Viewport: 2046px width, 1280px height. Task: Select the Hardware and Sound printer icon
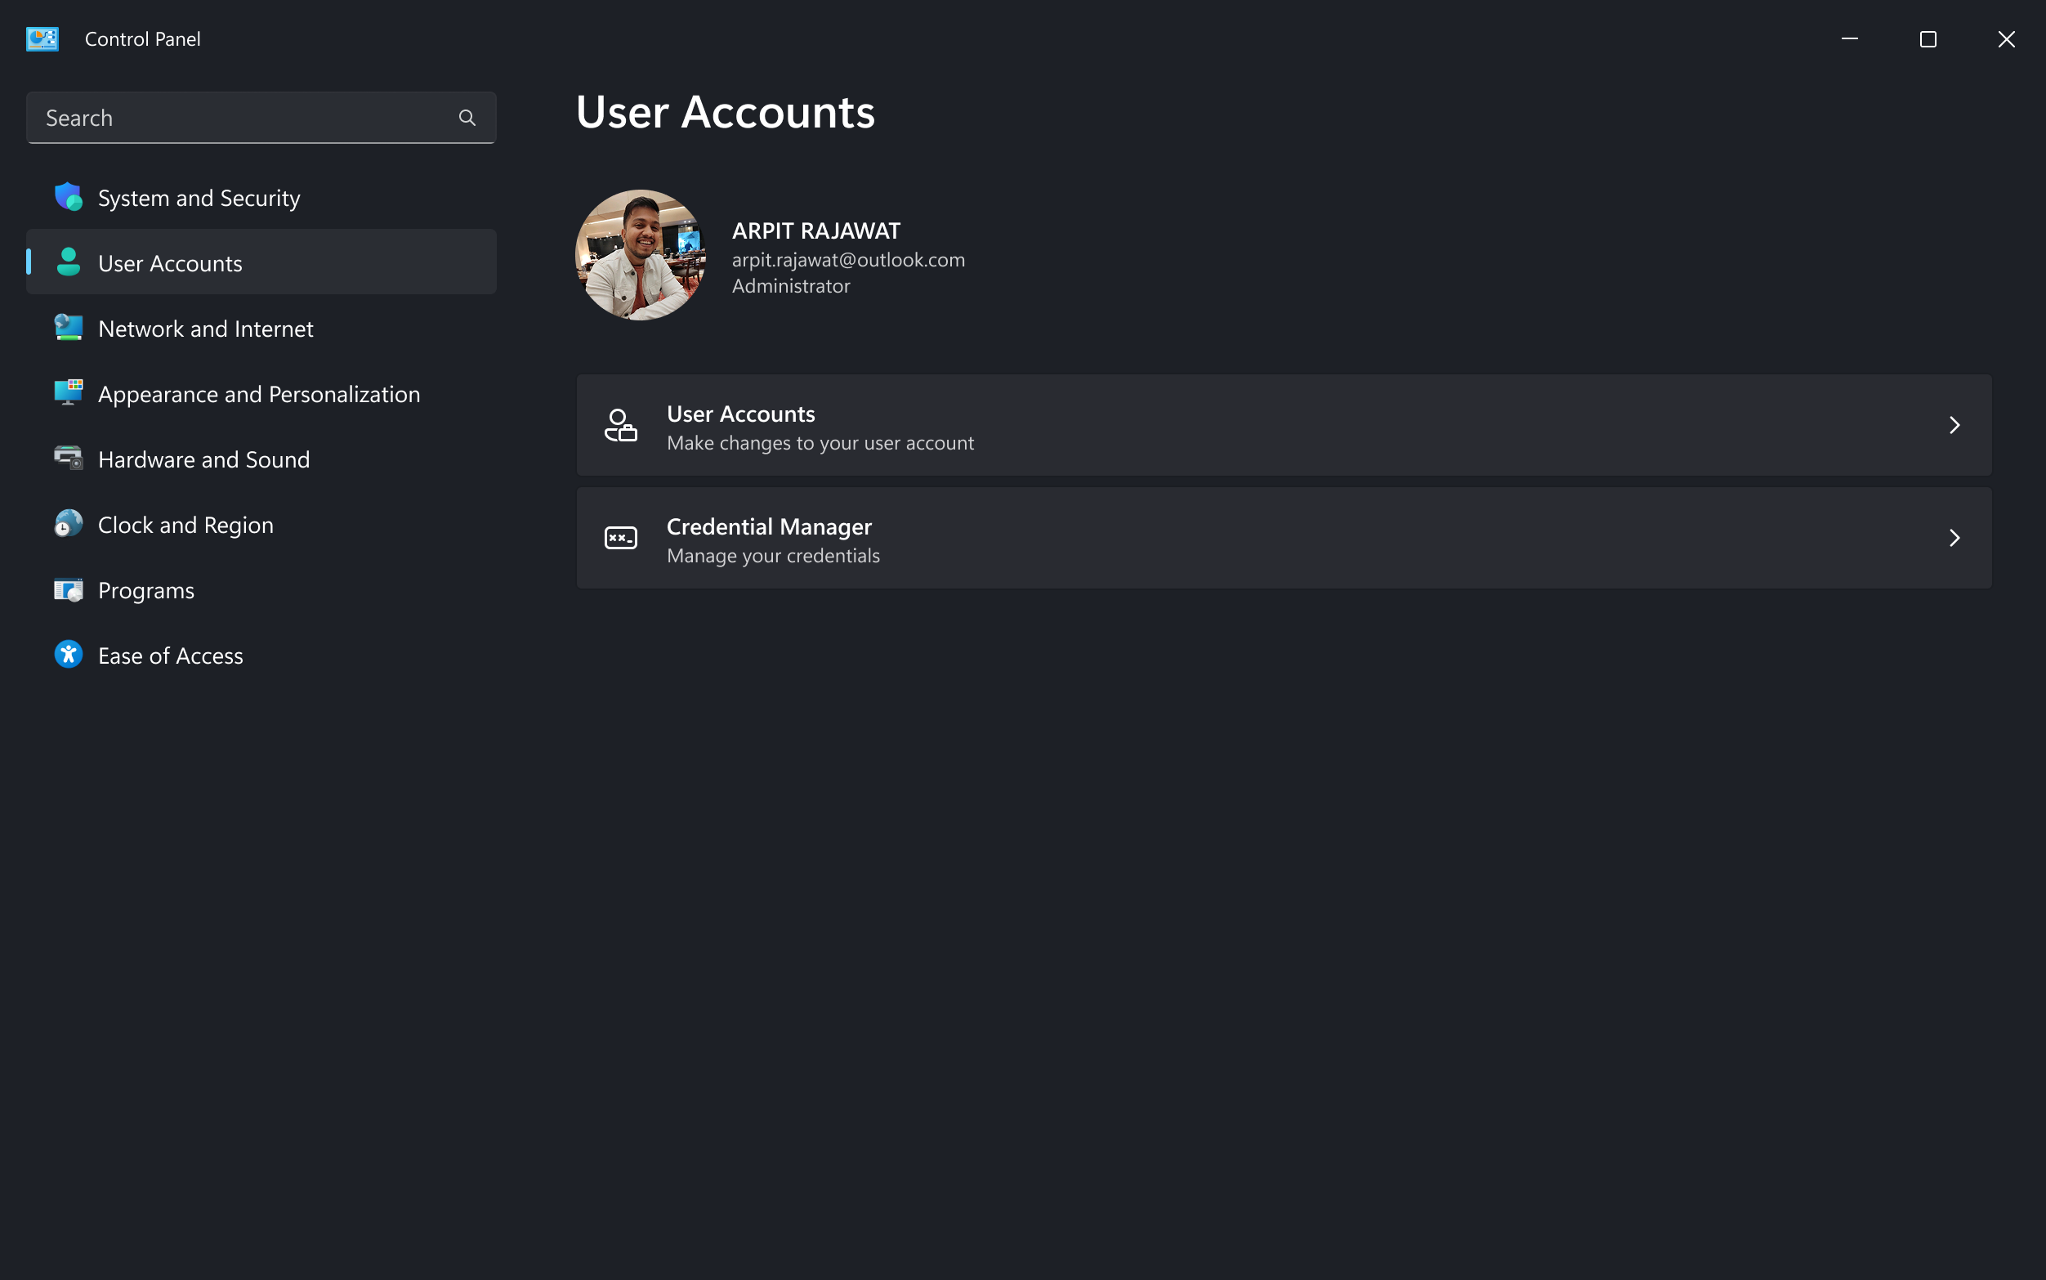point(68,458)
